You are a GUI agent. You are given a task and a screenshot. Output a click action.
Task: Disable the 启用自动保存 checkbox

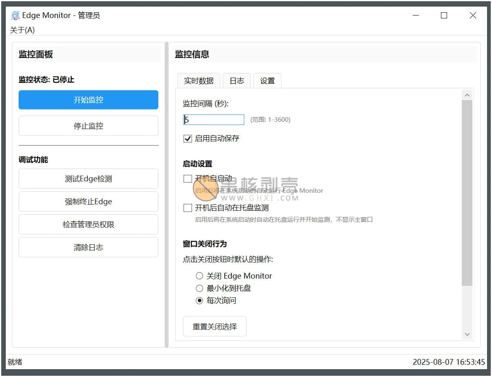[x=187, y=138]
